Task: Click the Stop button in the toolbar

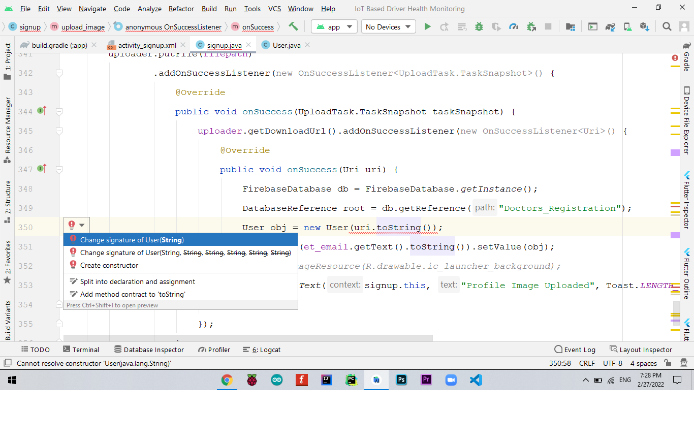Action: (x=548, y=26)
